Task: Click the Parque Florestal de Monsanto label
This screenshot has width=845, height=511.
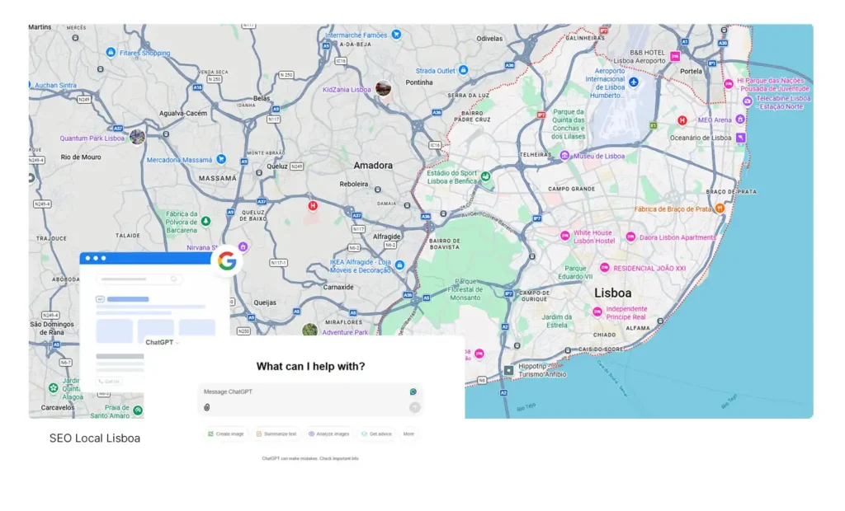Action: [465, 289]
